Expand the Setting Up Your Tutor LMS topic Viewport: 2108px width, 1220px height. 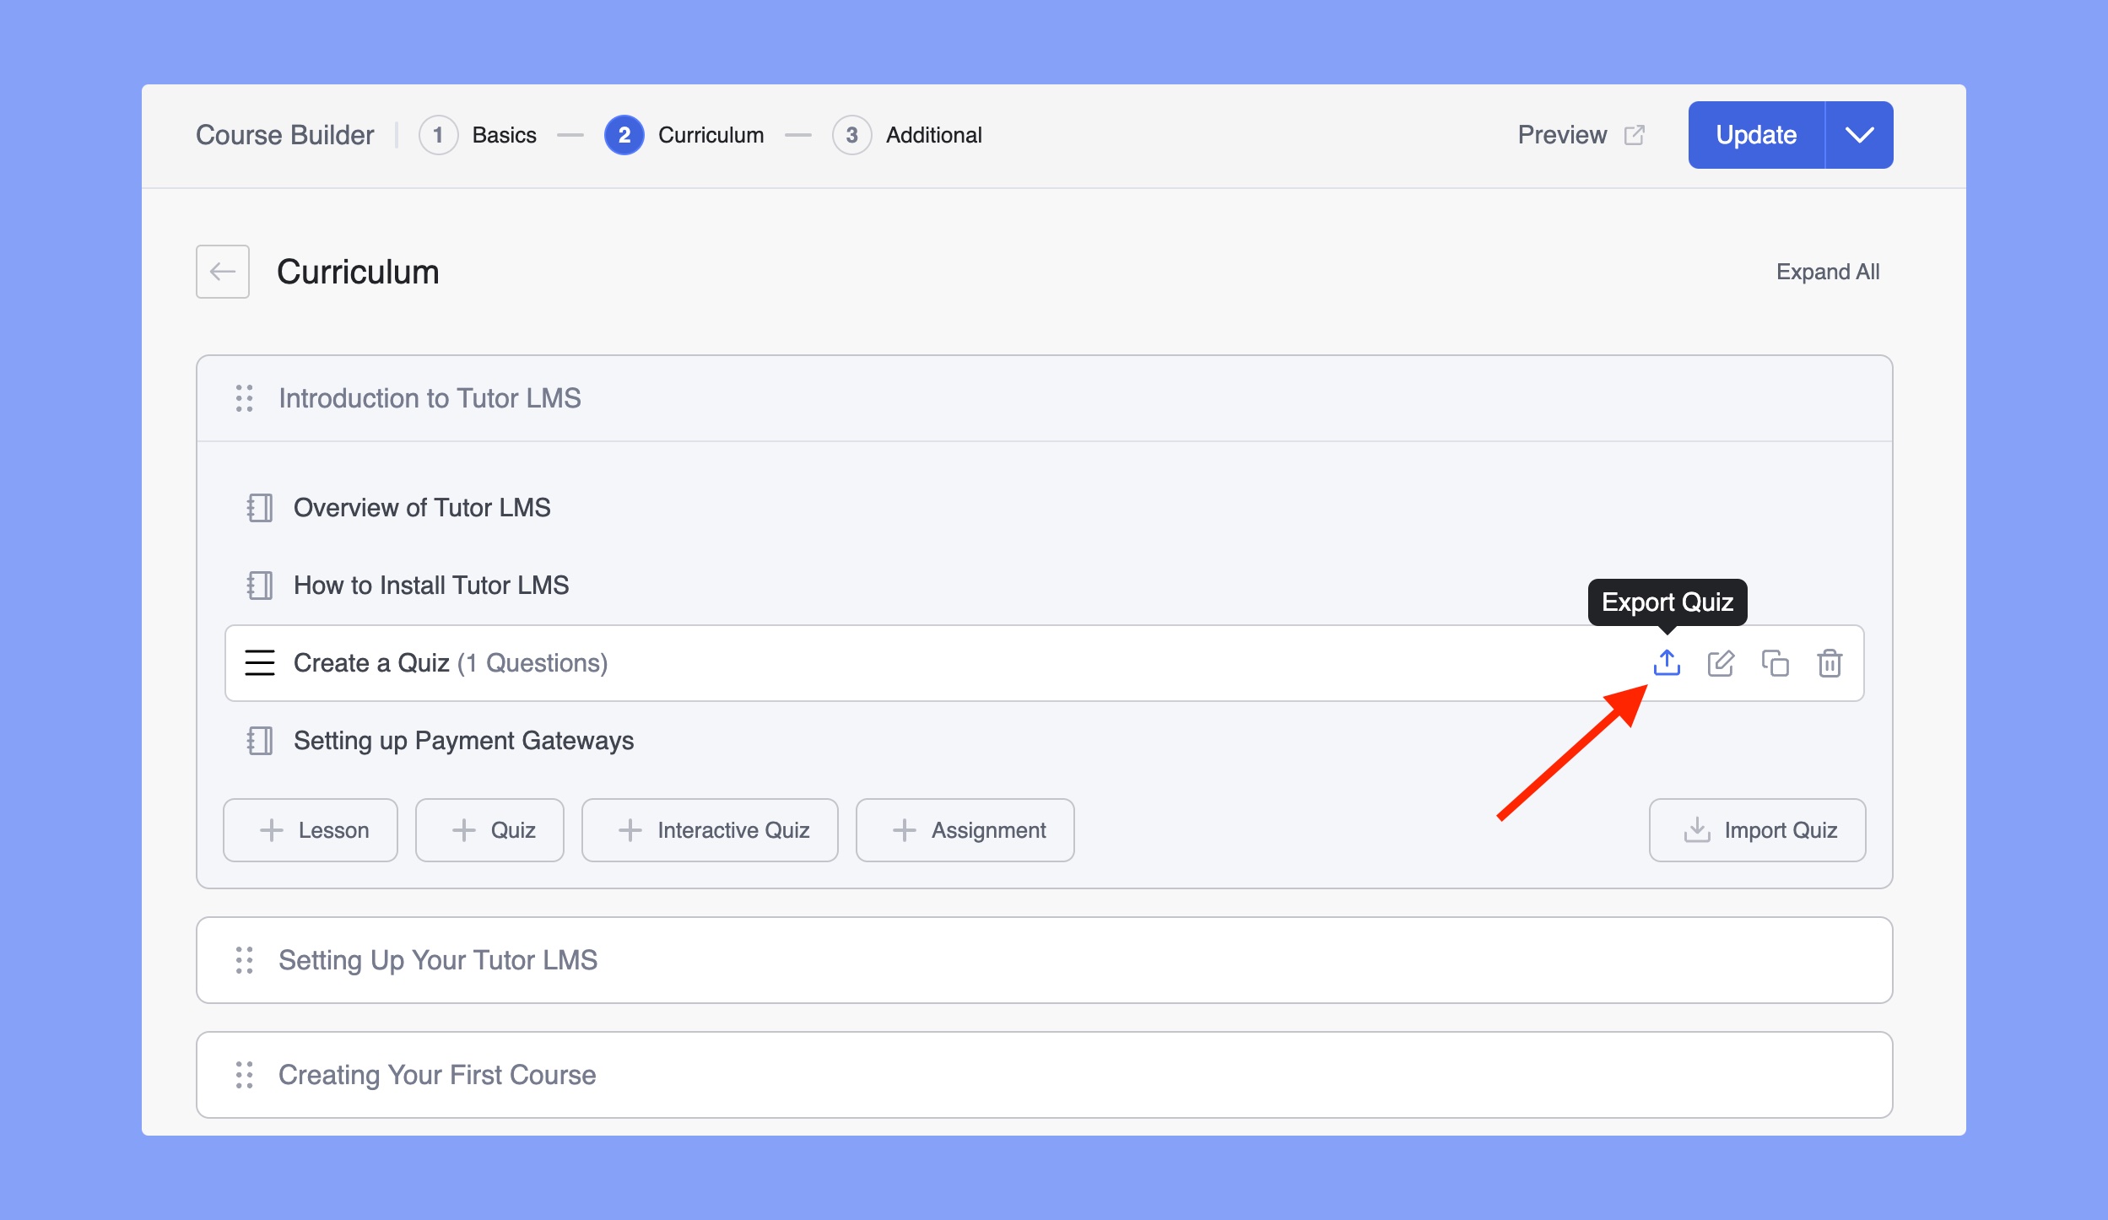coord(1045,960)
